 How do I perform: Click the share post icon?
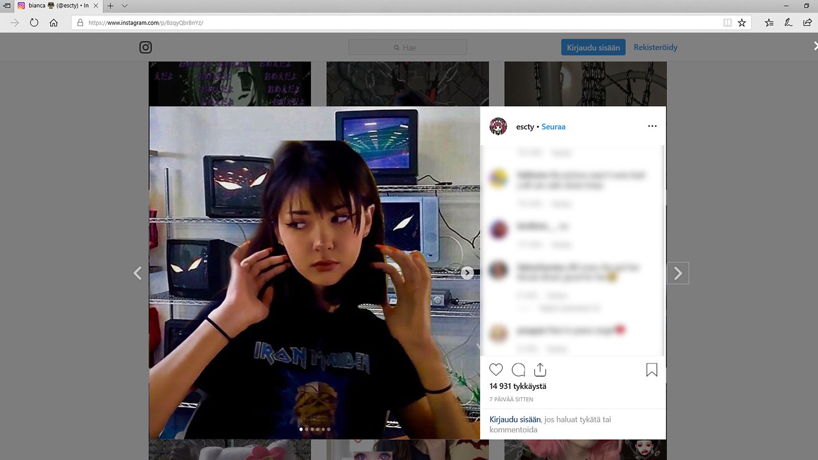[x=540, y=370]
